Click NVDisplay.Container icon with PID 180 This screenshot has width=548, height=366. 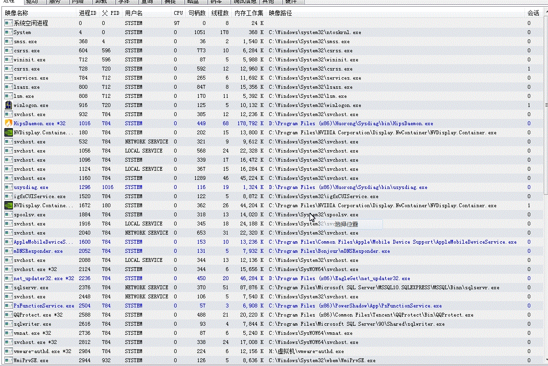[8, 132]
